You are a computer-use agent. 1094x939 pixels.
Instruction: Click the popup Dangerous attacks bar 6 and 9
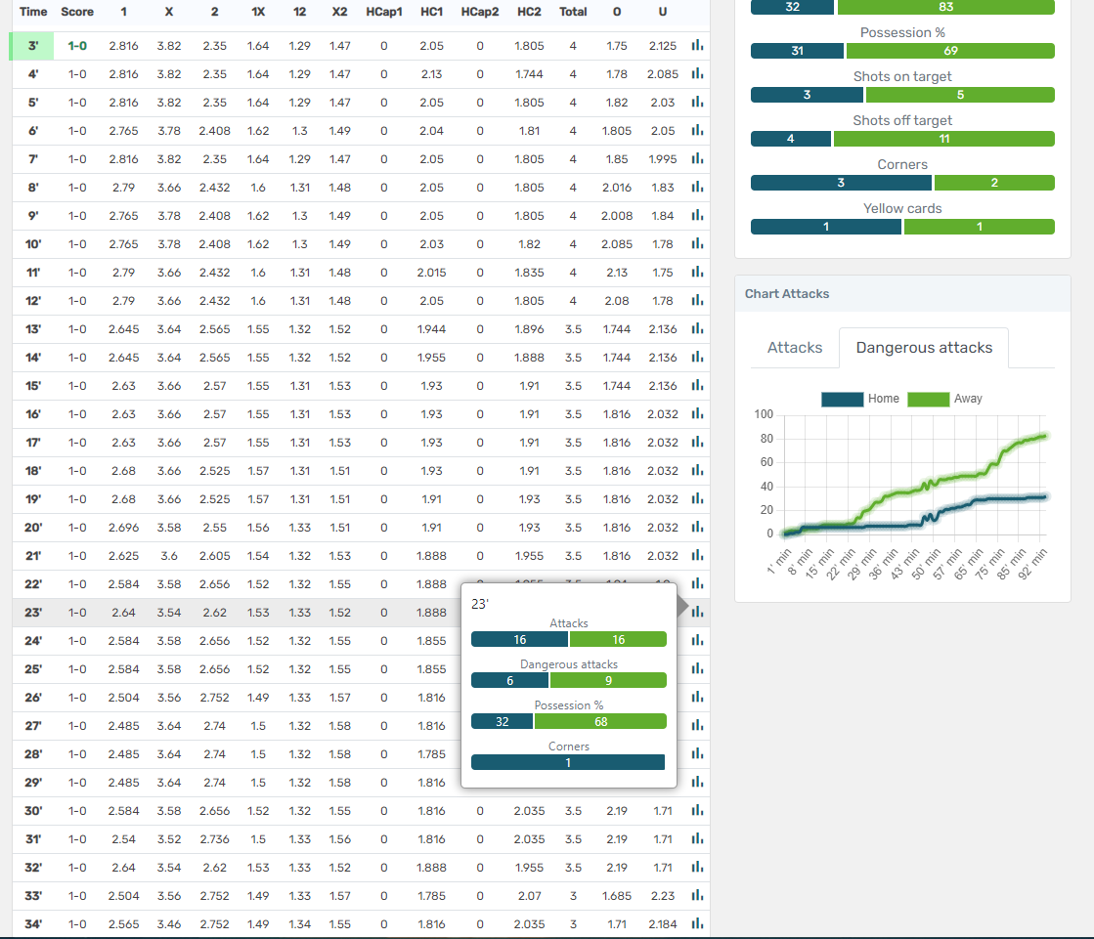click(569, 680)
